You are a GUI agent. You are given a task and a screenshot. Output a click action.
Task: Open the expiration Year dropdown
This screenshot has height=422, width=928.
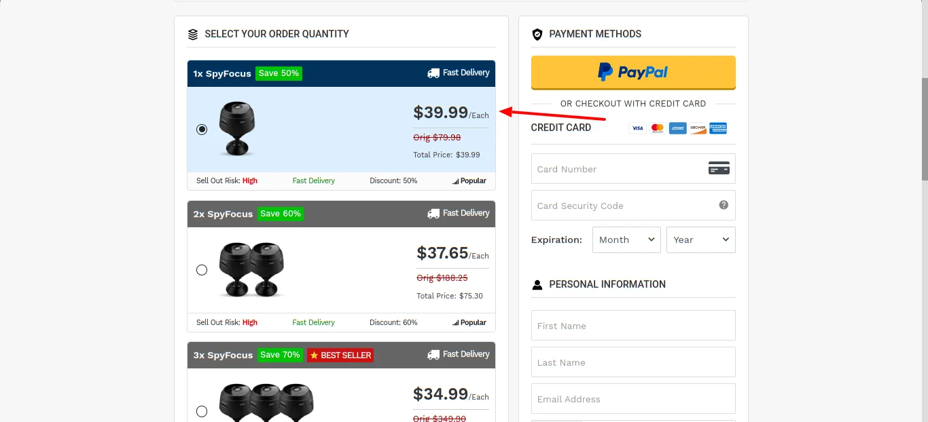coord(700,239)
